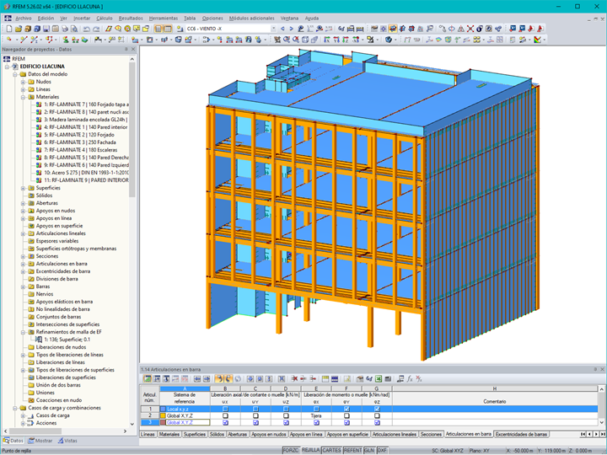Expand the Casos de carga tree node
The width and height of the screenshot is (607, 455).
point(23,416)
